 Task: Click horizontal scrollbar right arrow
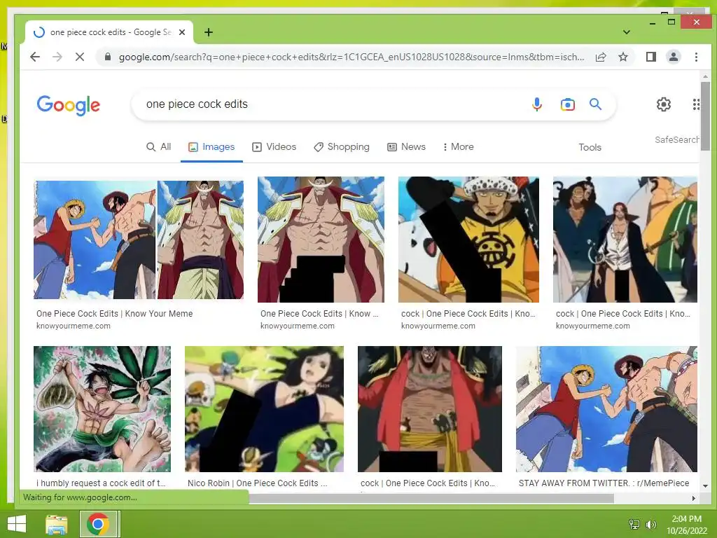point(694,498)
